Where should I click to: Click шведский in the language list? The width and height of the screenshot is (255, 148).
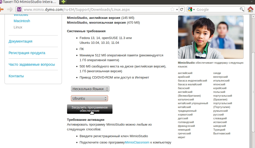220,126
